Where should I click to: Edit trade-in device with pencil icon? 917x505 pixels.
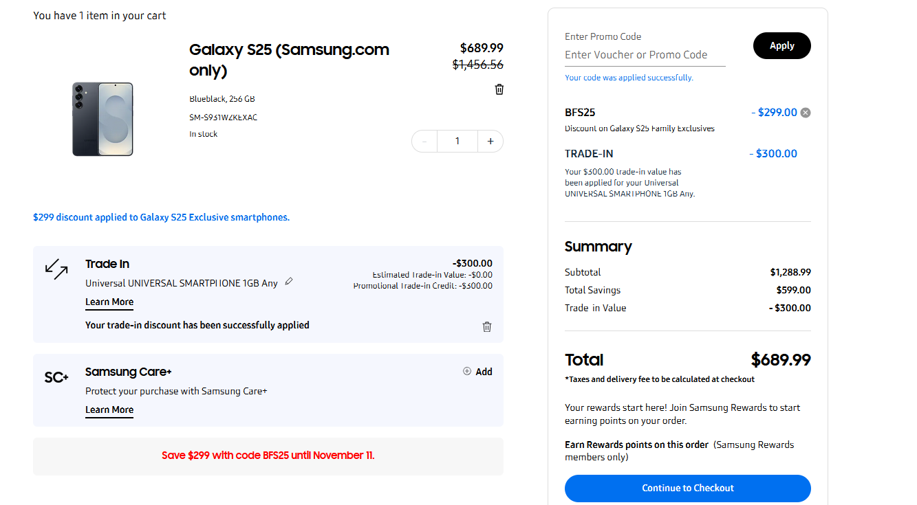coord(289,281)
